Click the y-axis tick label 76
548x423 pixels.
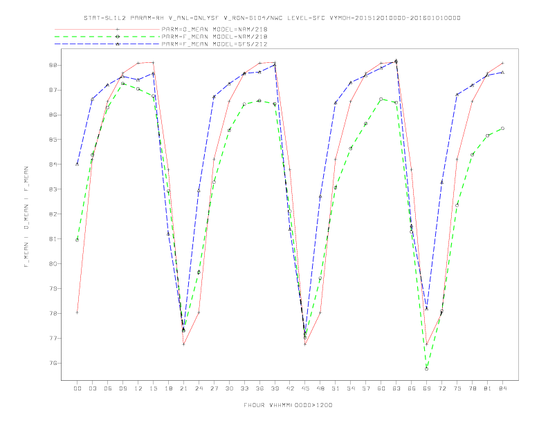point(52,363)
